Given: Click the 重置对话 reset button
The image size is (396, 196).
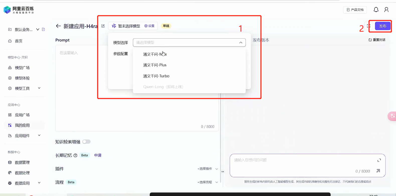Looking at the screenshot, I should 377,40.
